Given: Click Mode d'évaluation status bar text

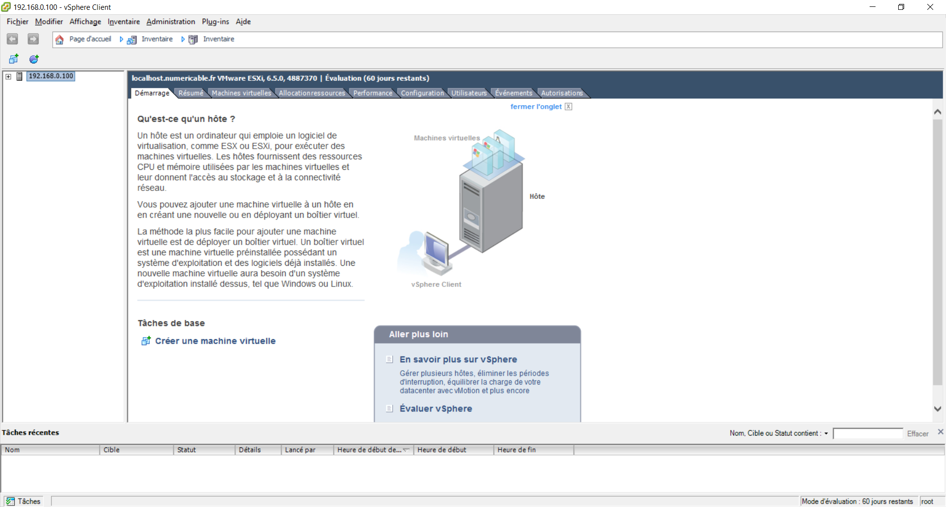Looking at the screenshot, I should 857,501.
